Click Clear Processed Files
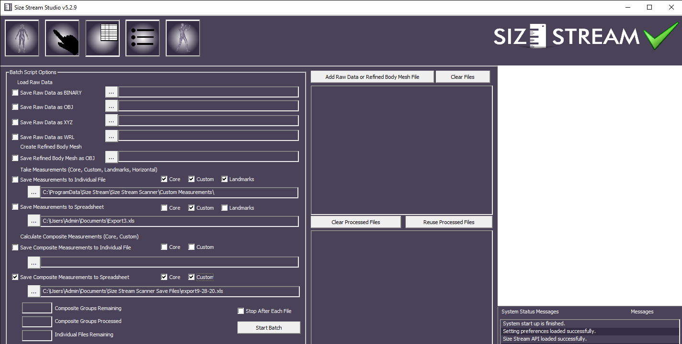Screen dimensions: 682x344 pyautogui.click(x=356, y=222)
